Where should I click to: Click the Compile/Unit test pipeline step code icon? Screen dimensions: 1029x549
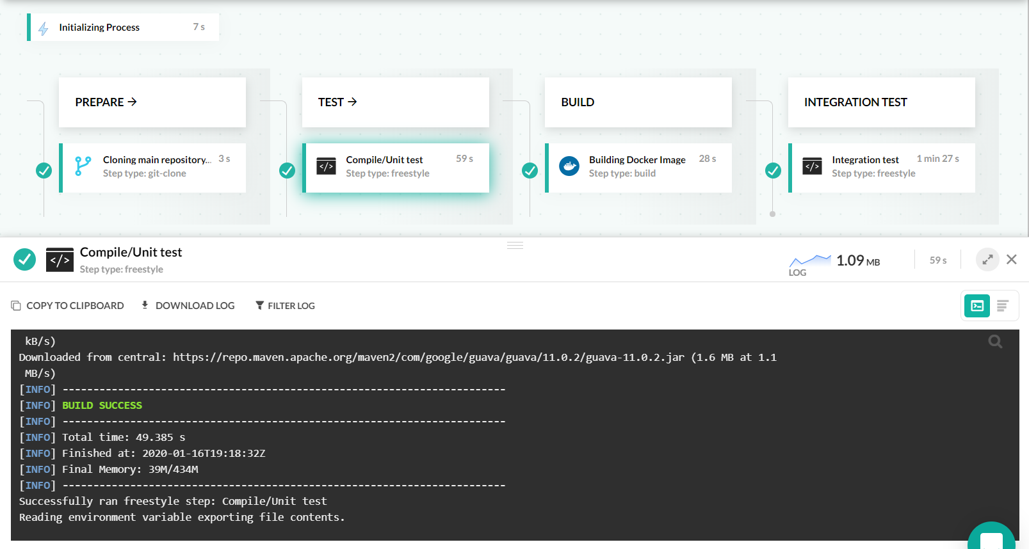pos(326,166)
